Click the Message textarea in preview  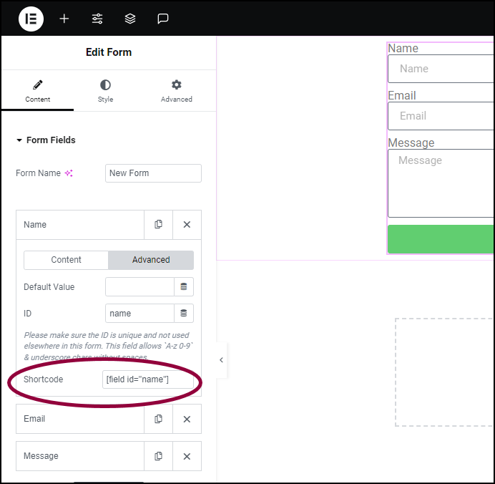[x=441, y=183]
